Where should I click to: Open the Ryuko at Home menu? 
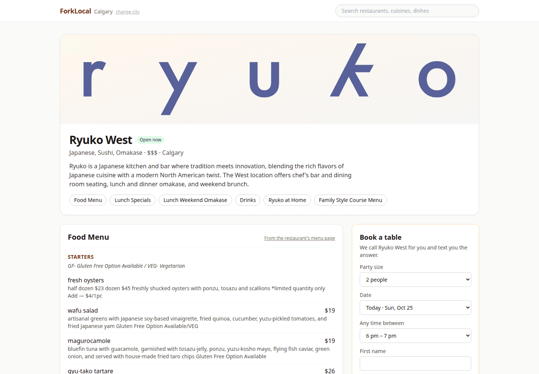pos(287,200)
